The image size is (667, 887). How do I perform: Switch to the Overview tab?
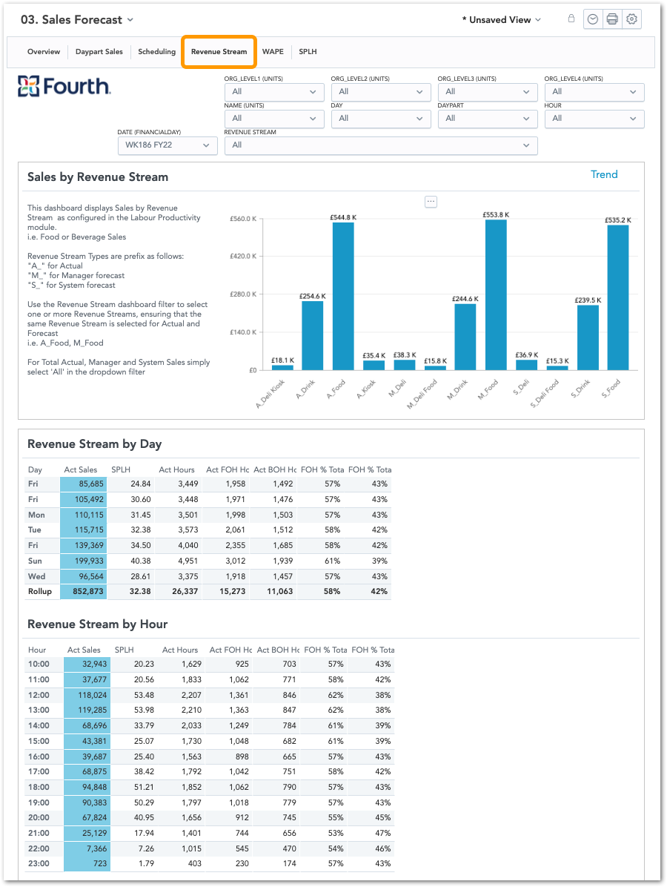pyautogui.click(x=44, y=52)
